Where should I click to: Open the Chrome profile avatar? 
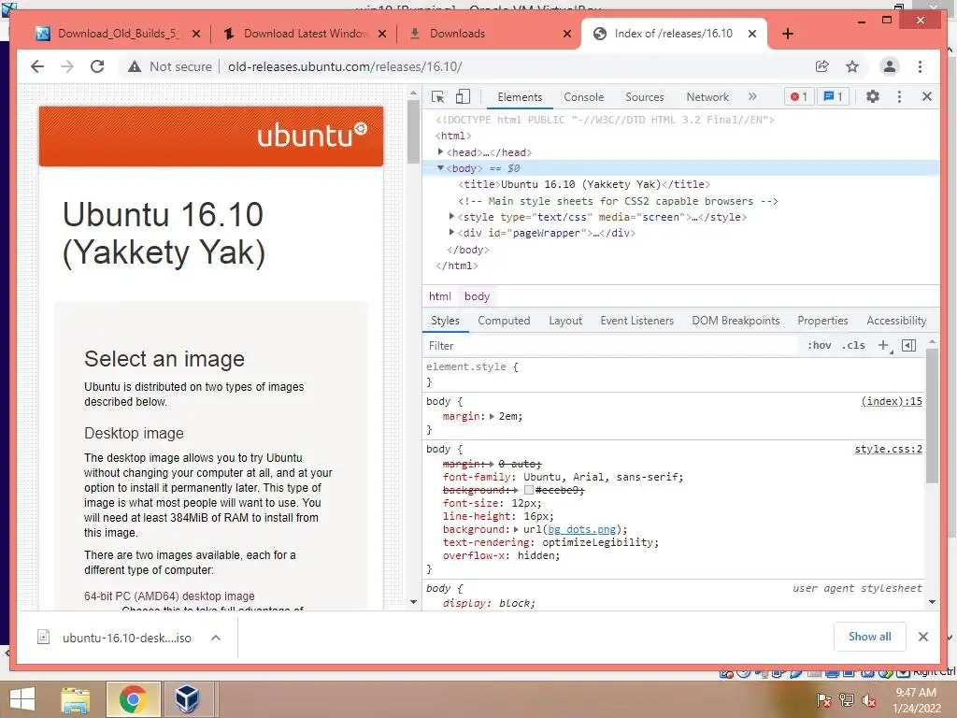[890, 66]
